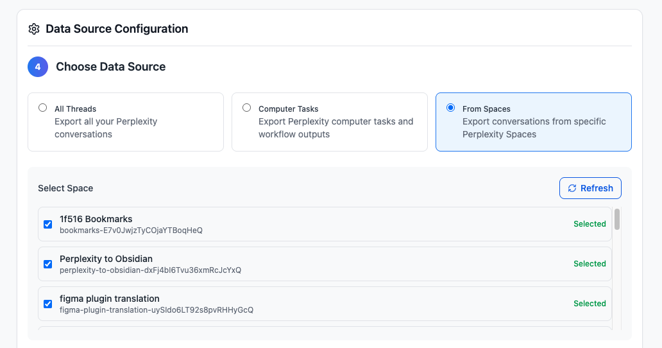Click the space list scrollbar thumb
This screenshot has width=662, height=348.
click(617, 219)
